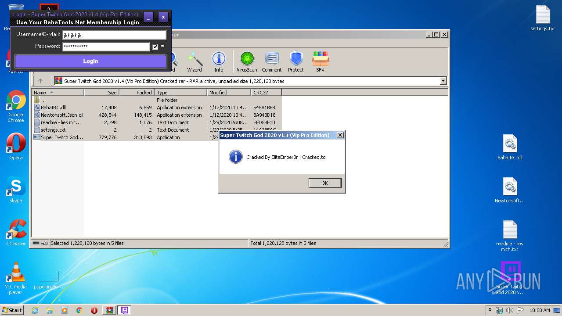Close the Super Twitch God message dialog

(340, 135)
